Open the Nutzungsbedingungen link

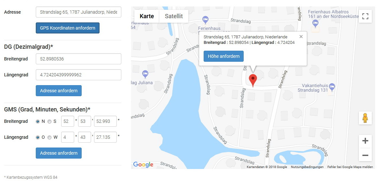[307, 167]
